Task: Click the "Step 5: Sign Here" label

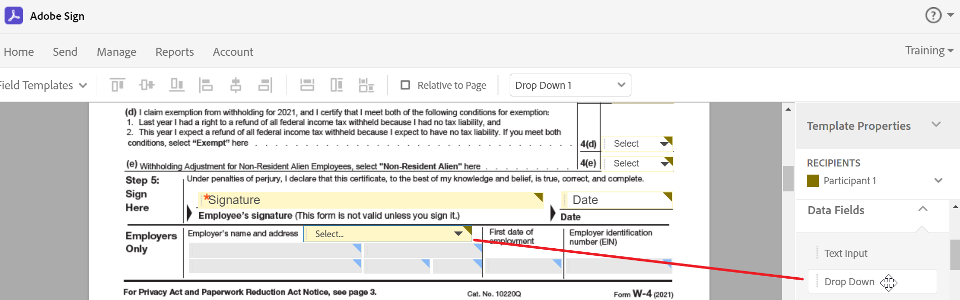Action: tap(143, 193)
